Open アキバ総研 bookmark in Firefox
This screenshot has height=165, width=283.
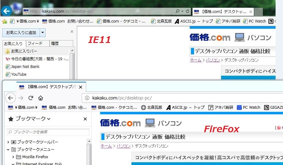[x=221, y=108]
